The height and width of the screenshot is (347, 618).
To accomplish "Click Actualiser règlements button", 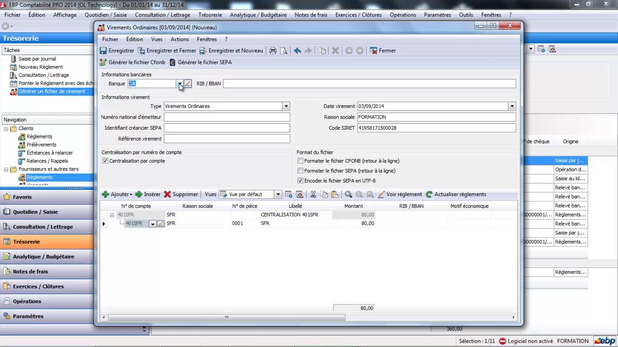I will point(456,194).
